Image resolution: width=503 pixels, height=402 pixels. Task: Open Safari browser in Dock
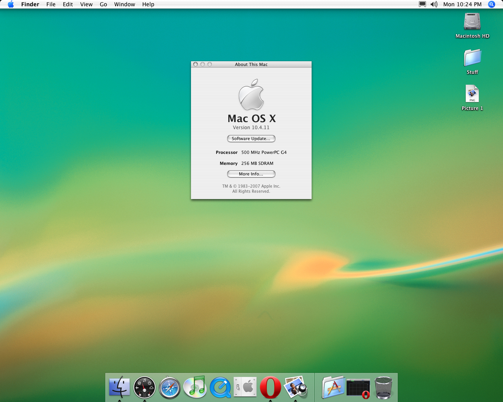pos(170,387)
